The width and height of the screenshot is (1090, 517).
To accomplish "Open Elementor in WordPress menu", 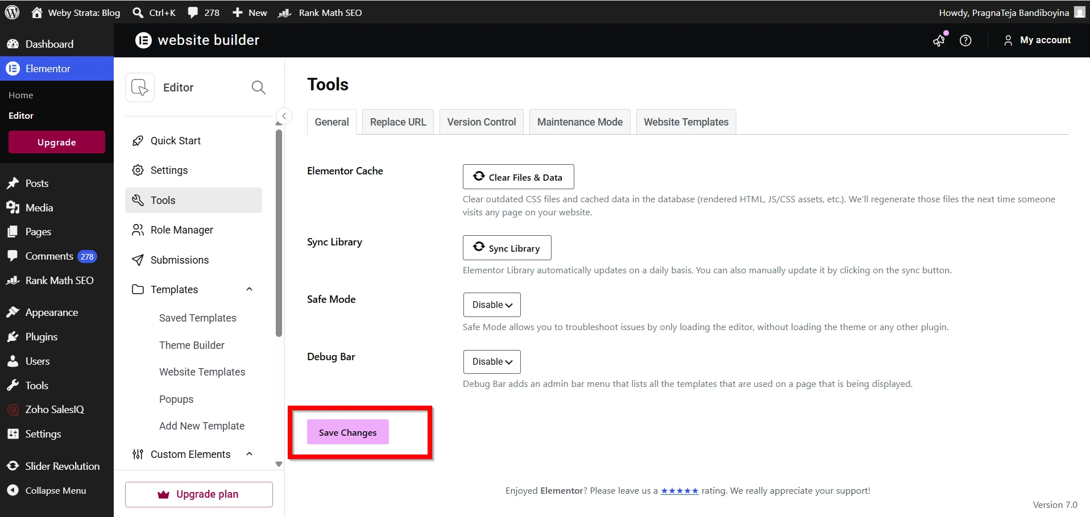I will (x=57, y=69).
